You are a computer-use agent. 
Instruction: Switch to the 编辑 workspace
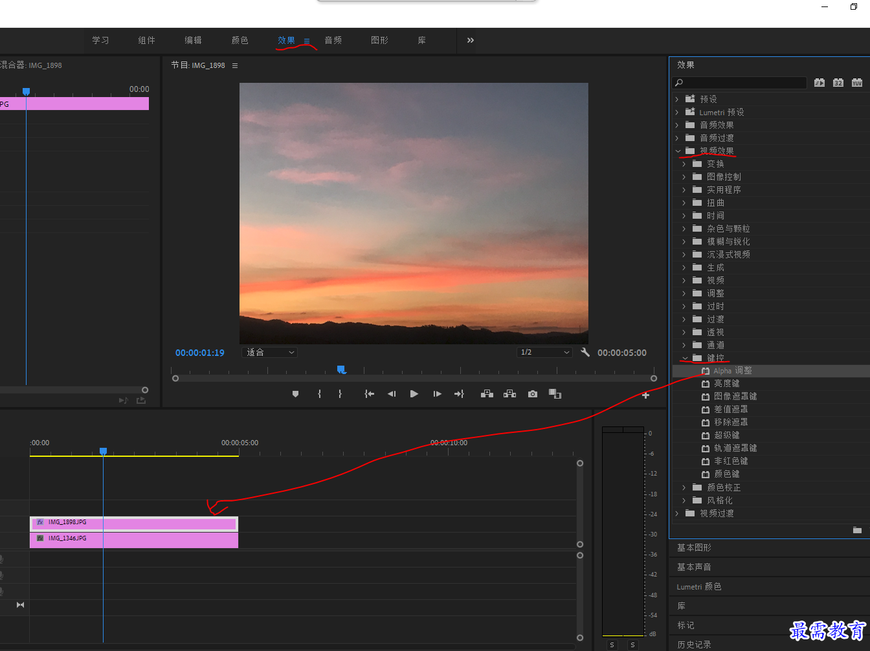[193, 40]
